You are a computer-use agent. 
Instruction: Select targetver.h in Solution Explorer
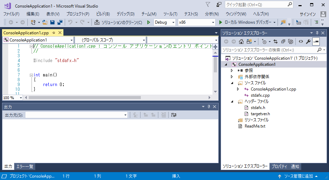[260, 114]
